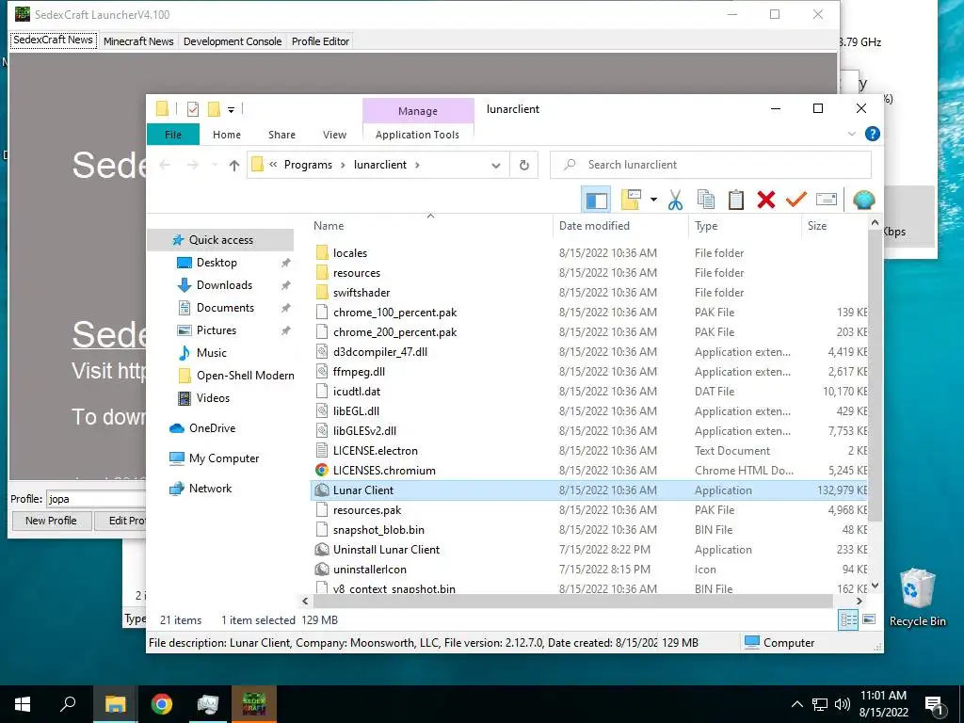Image resolution: width=964 pixels, height=723 pixels.
Task: Open taskbar Search magnifier
Action: (x=69, y=704)
